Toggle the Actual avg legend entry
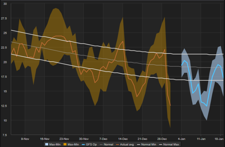This screenshot has width=225, height=147. click(125, 144)
